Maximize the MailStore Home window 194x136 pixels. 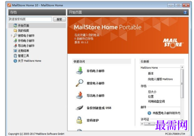(x=178, y=5)
